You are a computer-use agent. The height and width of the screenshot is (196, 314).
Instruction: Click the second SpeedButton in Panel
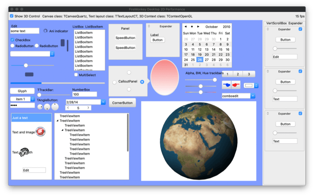coord(125,48)
